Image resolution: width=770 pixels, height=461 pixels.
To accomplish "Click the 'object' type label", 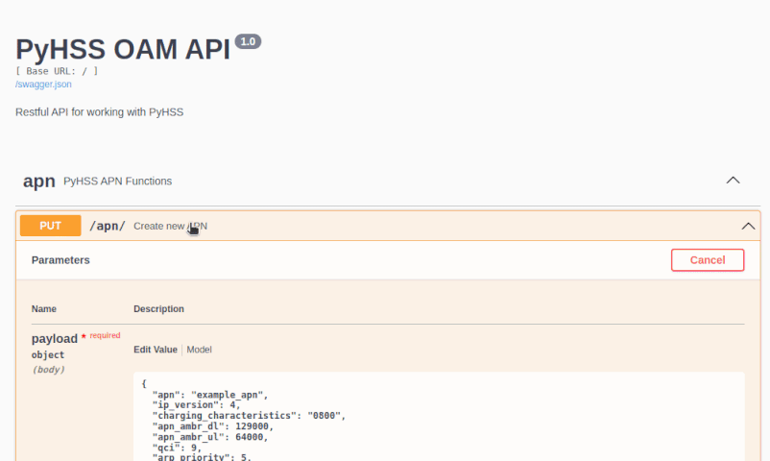I will (x=48, y=354).
